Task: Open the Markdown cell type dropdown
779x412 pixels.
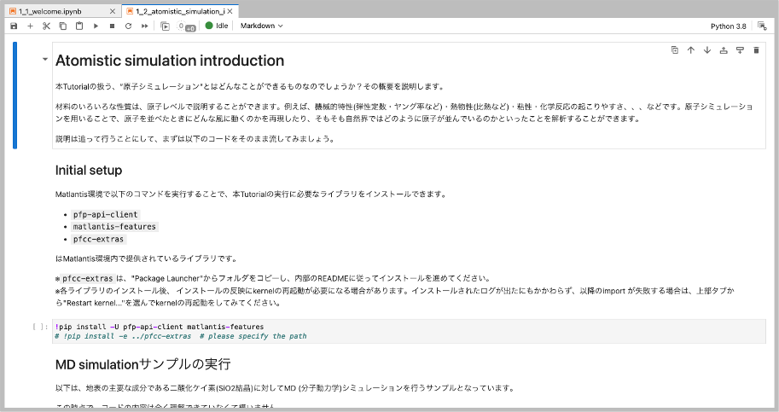Action: click(x=261, y=26)
